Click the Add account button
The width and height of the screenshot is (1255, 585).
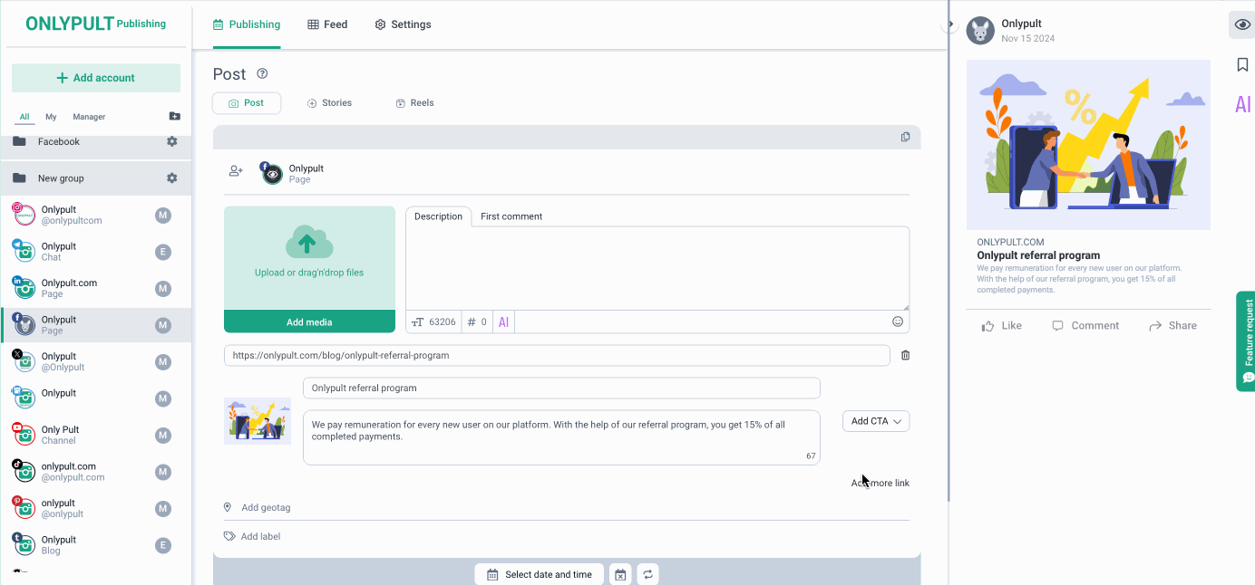point(96,78)
